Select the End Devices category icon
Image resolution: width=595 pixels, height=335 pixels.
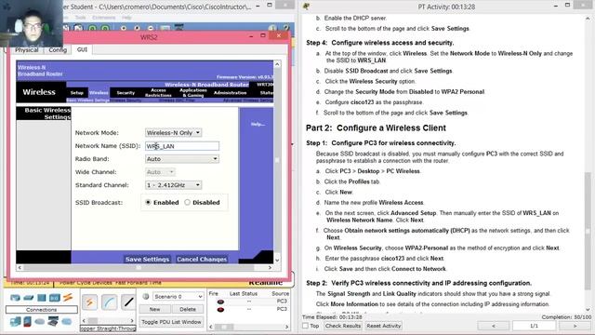(16, 322)
